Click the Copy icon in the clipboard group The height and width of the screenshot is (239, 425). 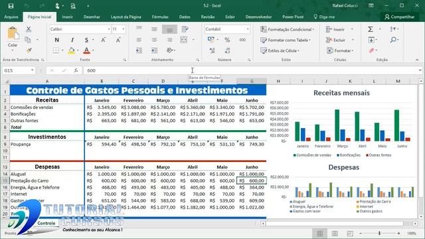pos(28,40)
